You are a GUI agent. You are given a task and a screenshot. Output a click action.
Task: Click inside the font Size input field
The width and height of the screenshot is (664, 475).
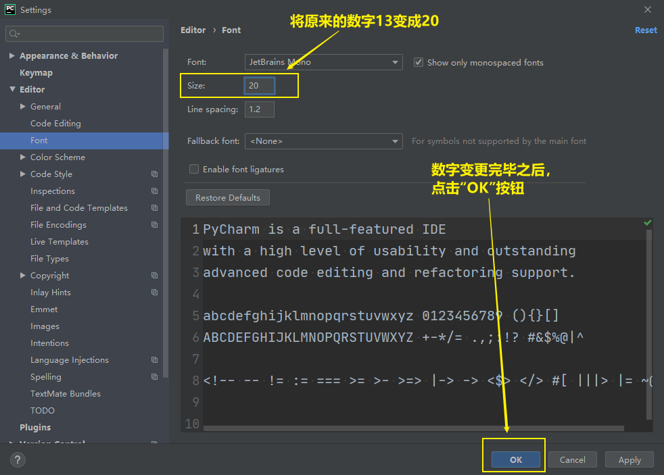259,85
